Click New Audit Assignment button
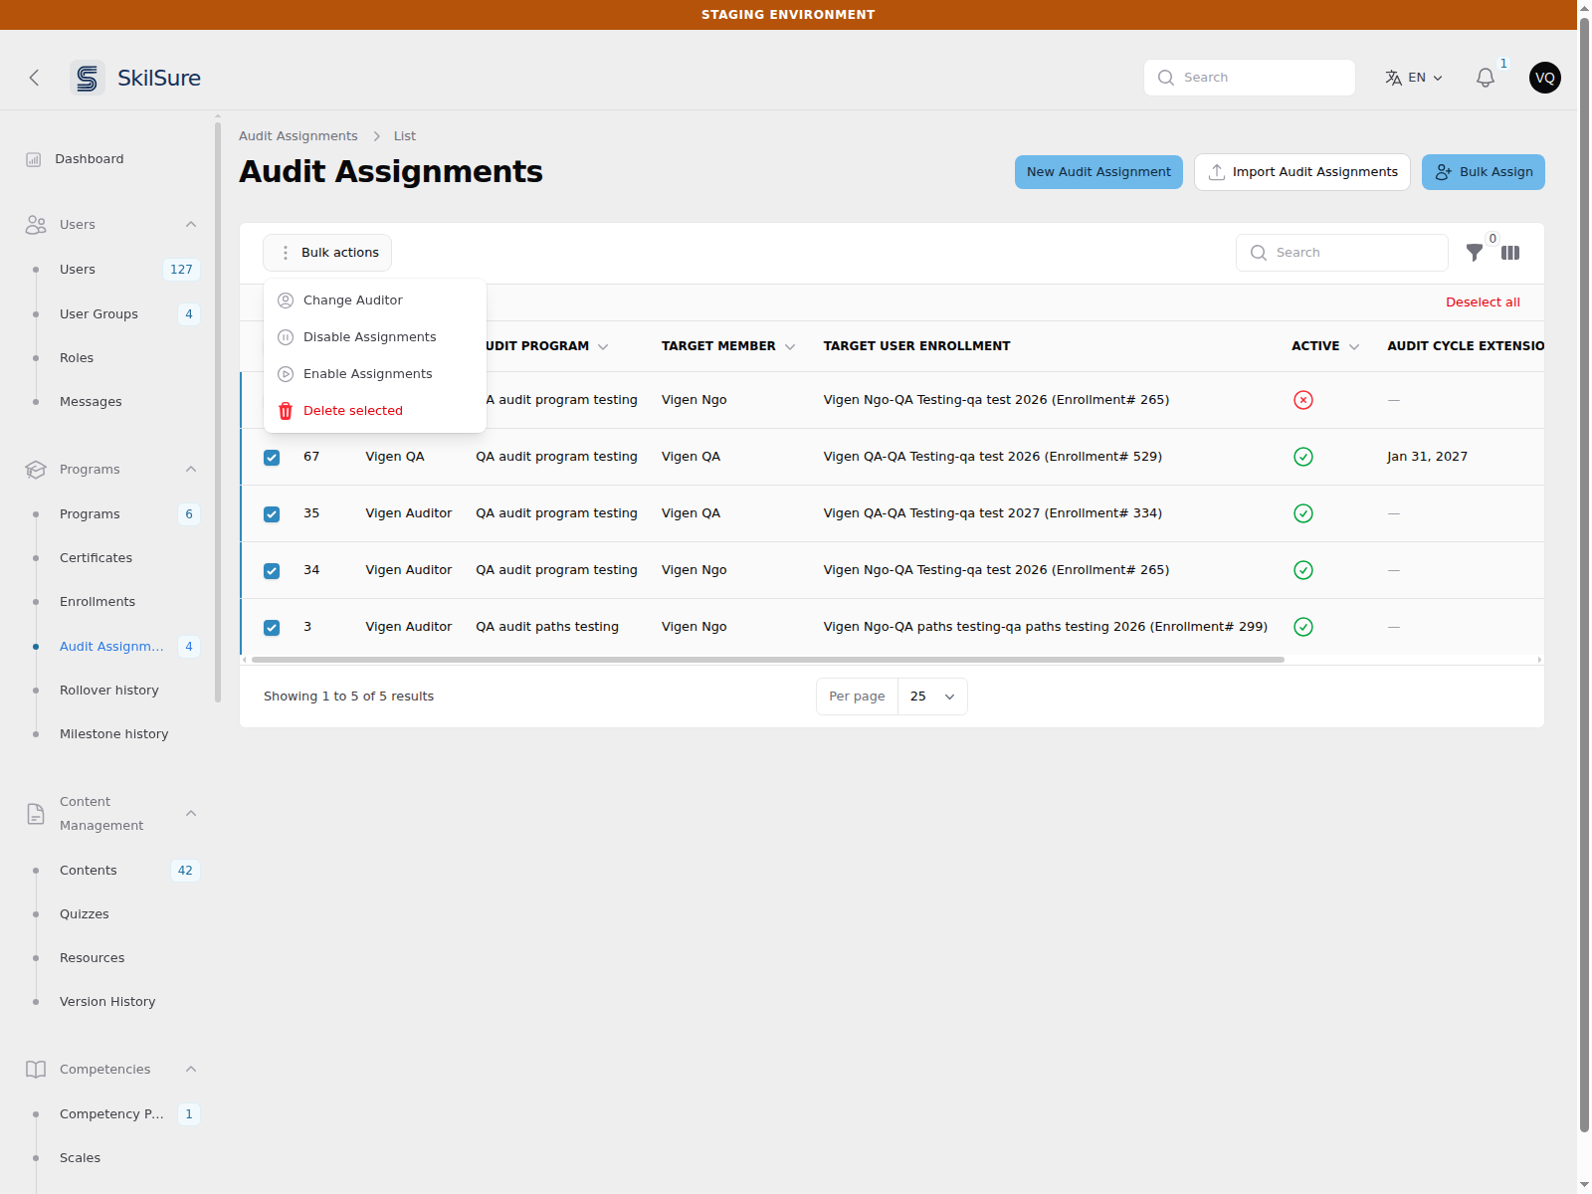This screenshot has height=1194, width=1592. click(x=1098, y=172)
